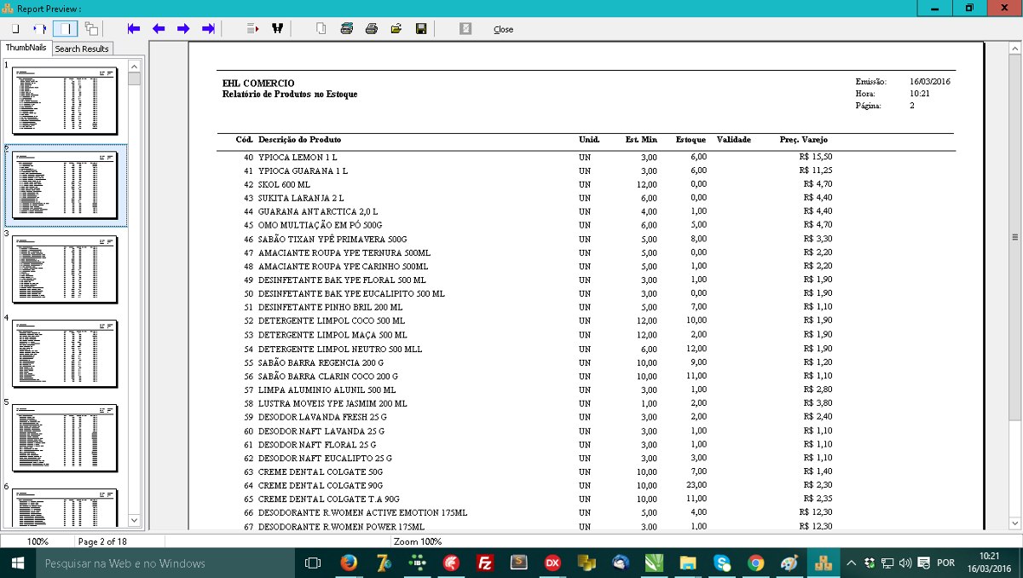Open Sublime Text from the taskbar
Viewport: 1023px width, 578px height.
518,563
